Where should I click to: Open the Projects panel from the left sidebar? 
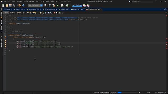(1, 15)
